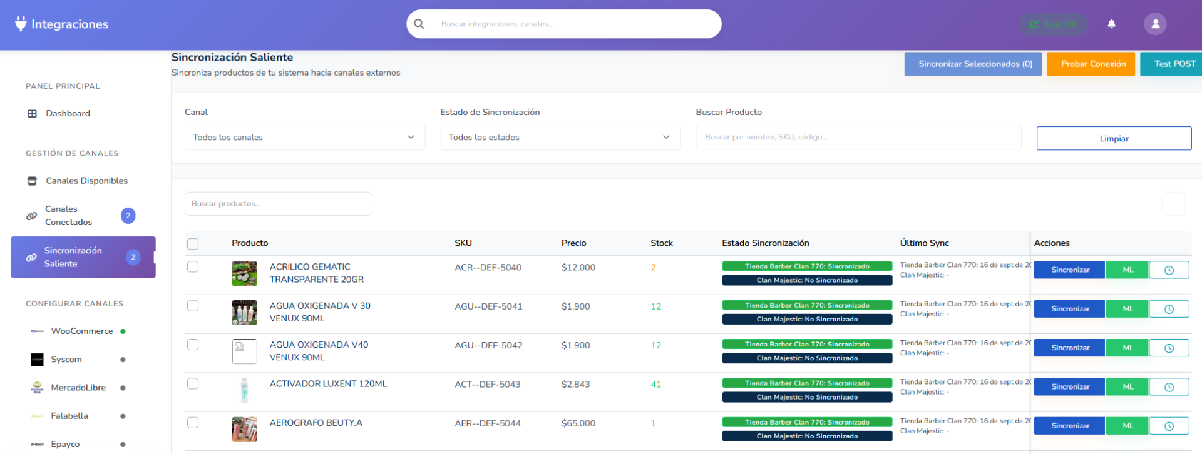Click the Integraciones plug logo icon
The width and height of the screenshot is (1202, 454).
pos(21,24)
